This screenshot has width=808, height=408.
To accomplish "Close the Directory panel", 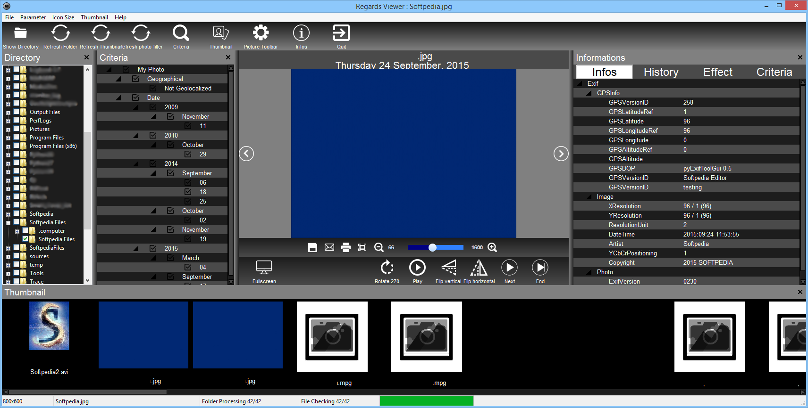I will [86, 57].
